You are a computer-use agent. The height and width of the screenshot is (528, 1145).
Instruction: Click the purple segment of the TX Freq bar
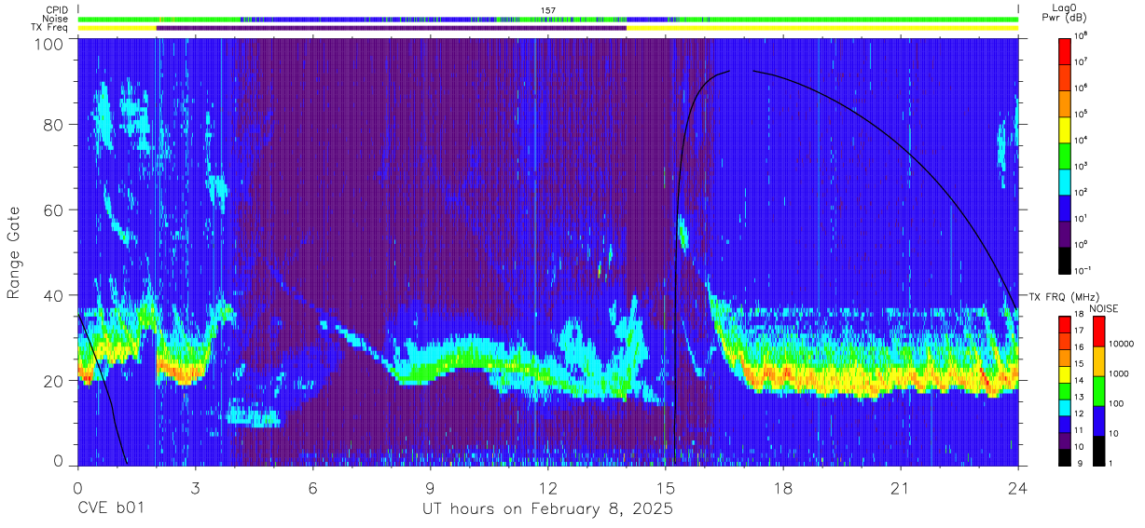[392, 28]
